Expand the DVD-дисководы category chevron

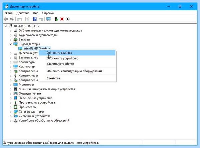(x=11, y=31)
